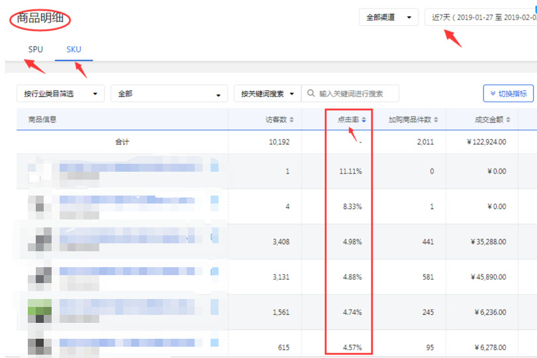Image resolution: width=537 pixels, height=358 pixels.
Task: Open the 全部 category dropdown
Action: coord(168,94)
